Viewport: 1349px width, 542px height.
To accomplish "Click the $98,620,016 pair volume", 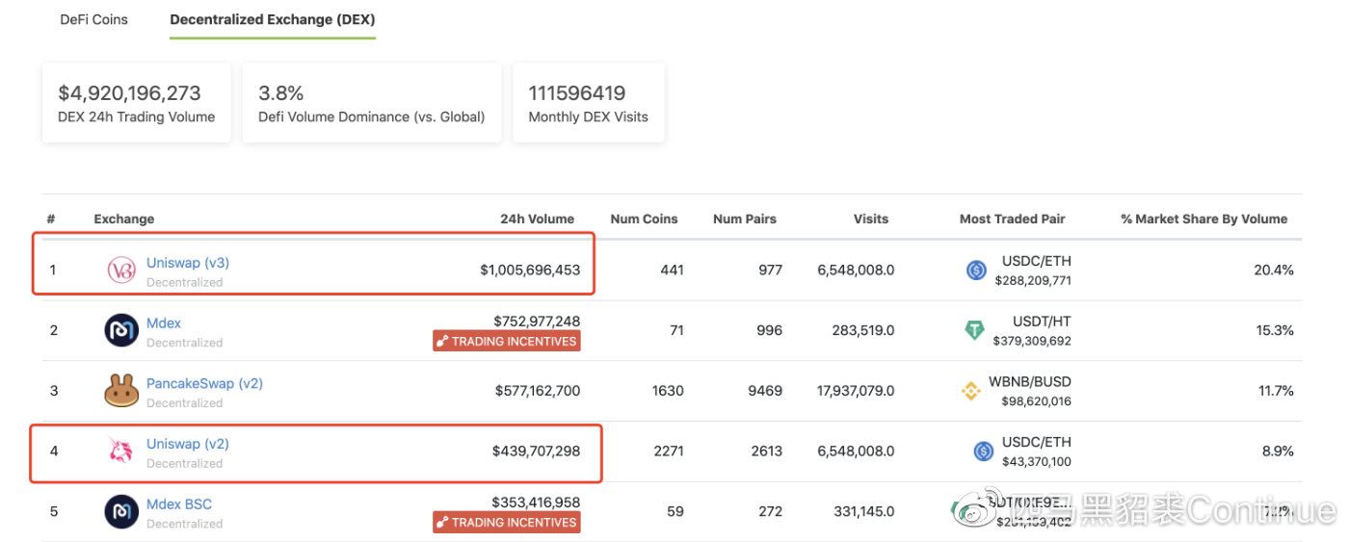I will [1037, 401].
